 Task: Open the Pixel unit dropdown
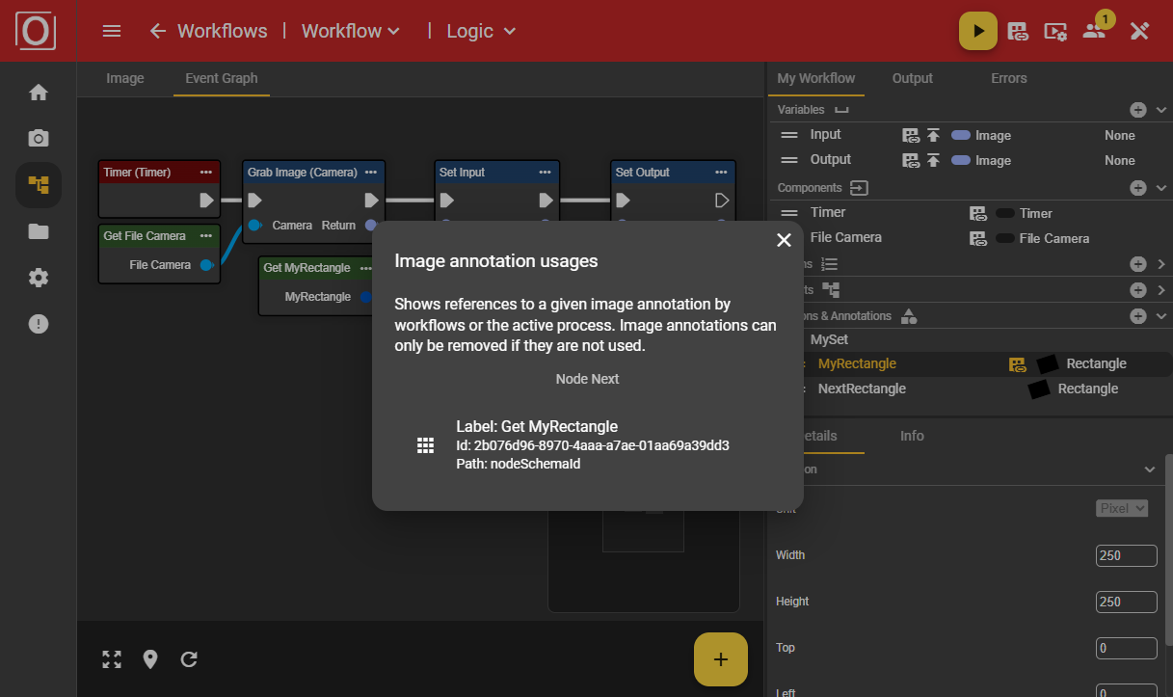(x=1122, y=508)
